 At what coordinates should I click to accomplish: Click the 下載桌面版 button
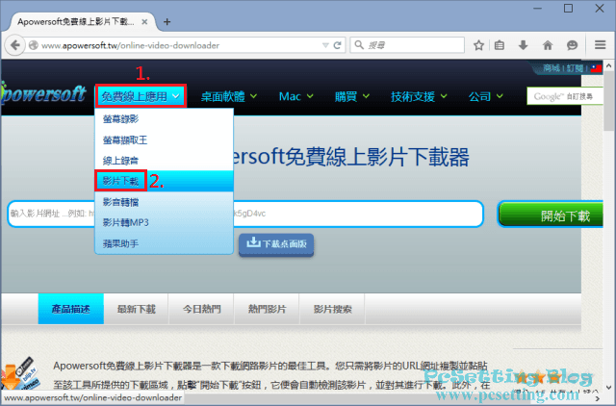coord(276,243)
